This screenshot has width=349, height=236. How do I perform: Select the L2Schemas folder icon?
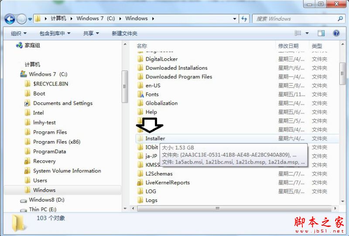click(x=140, y=174)
